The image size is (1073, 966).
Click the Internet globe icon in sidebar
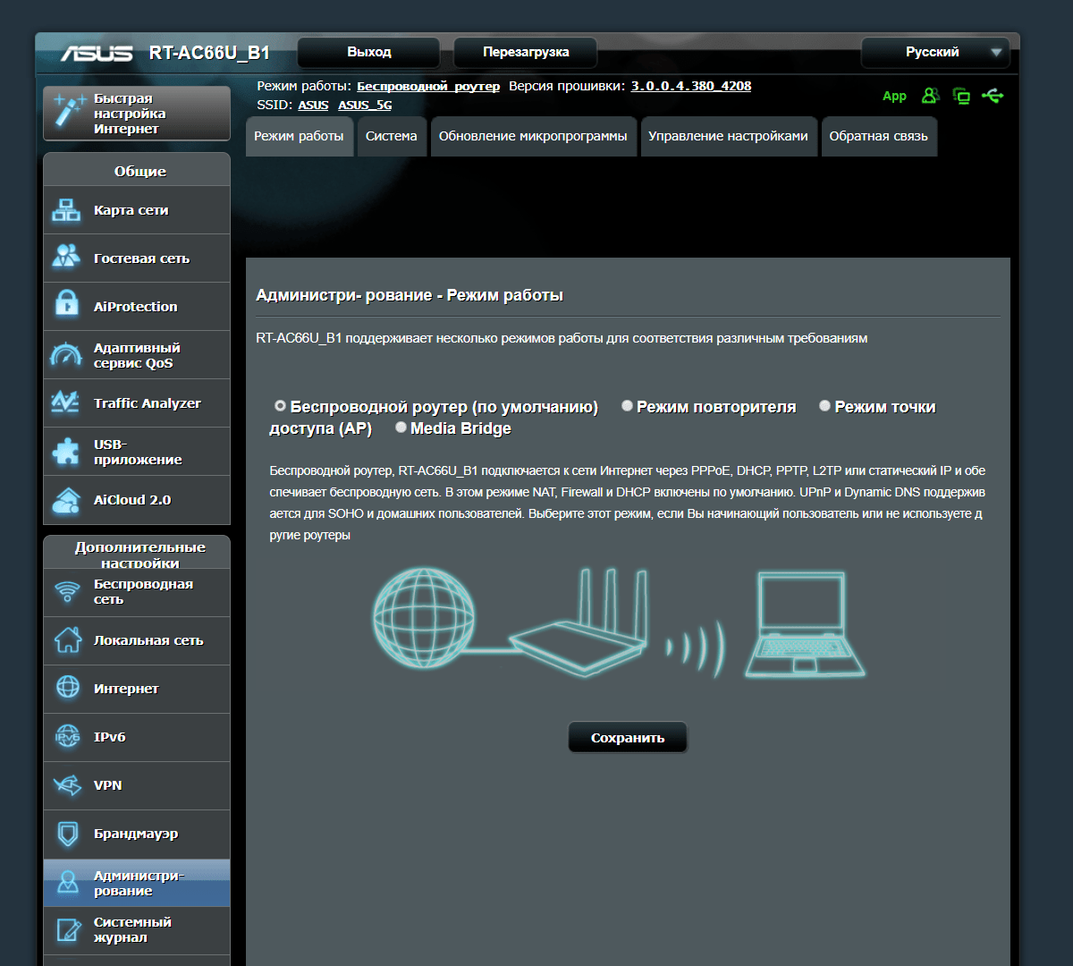click(68, 688)
